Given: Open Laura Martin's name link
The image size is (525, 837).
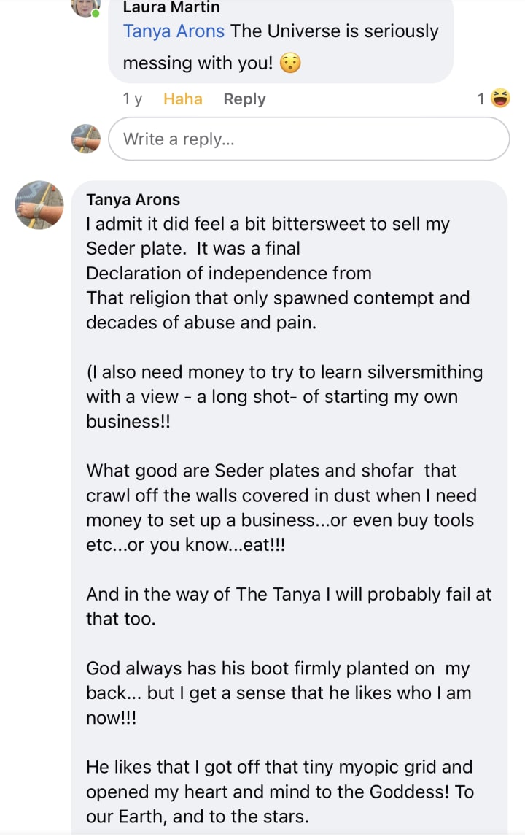Looking at the screenshot, I should [171, 7].
